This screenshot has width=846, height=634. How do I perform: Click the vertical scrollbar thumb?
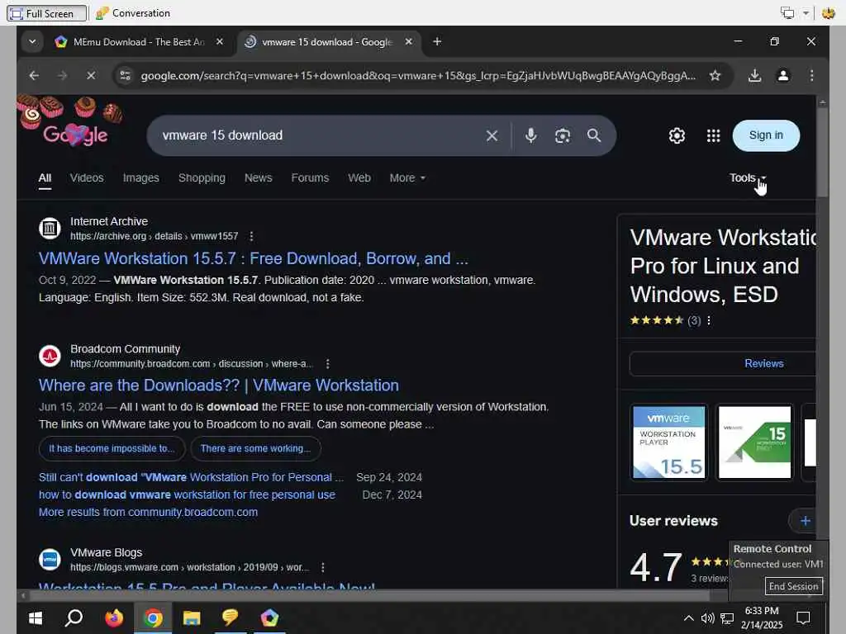822,153
